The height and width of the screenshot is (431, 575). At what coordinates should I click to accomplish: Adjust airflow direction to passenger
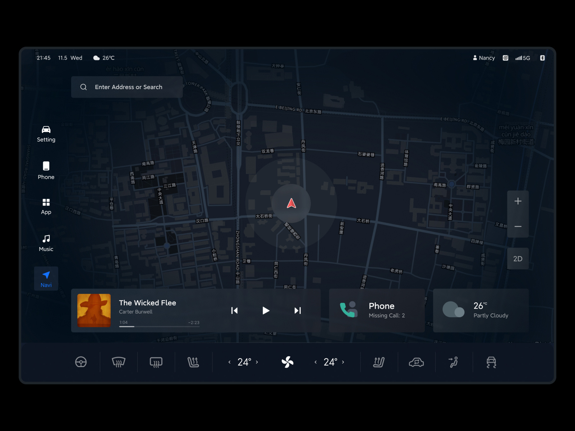point(453,362)
